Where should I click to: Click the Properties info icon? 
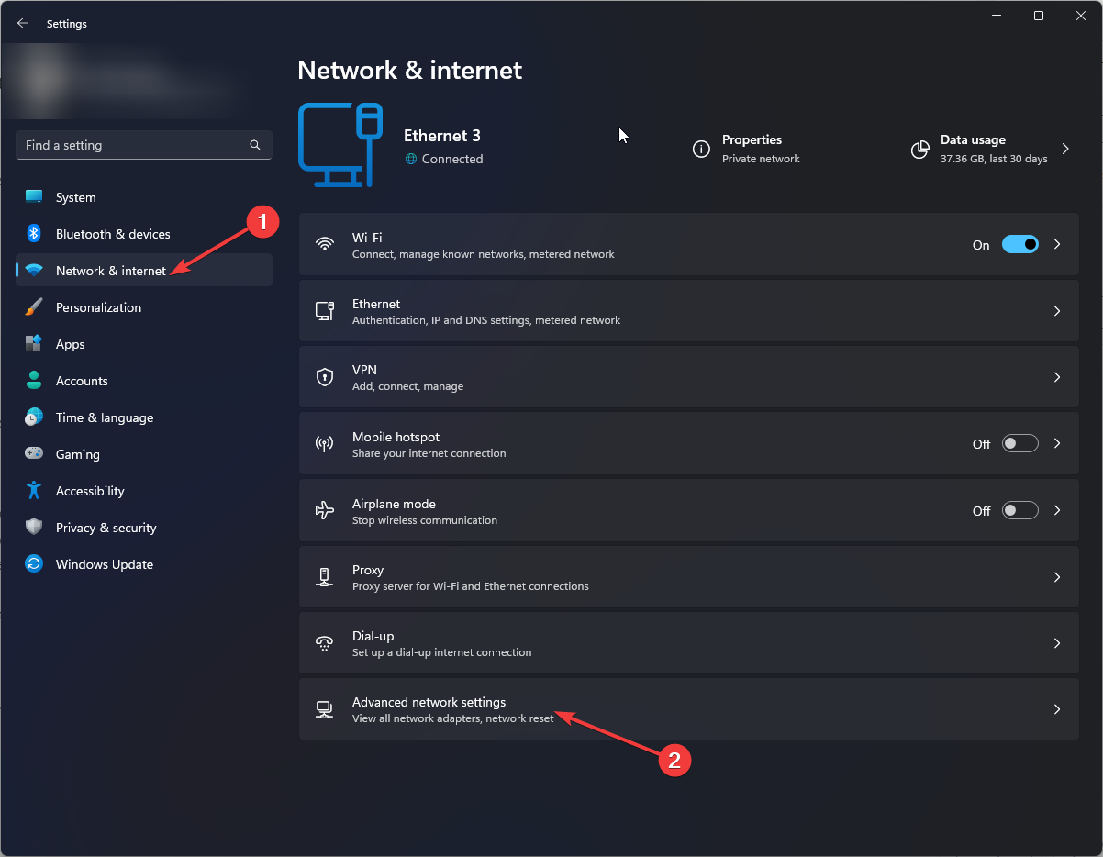coord(701,149)
